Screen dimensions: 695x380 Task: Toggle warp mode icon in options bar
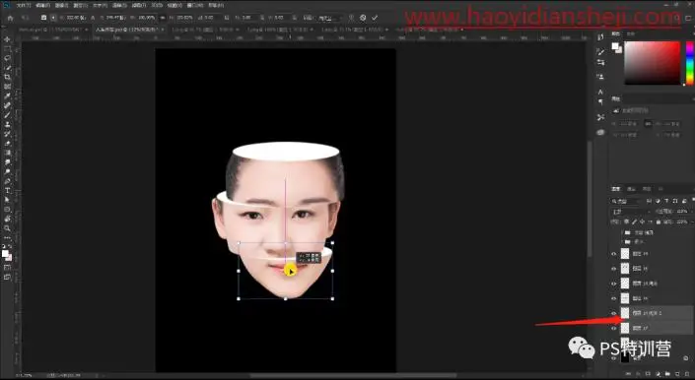click(351, 18)
